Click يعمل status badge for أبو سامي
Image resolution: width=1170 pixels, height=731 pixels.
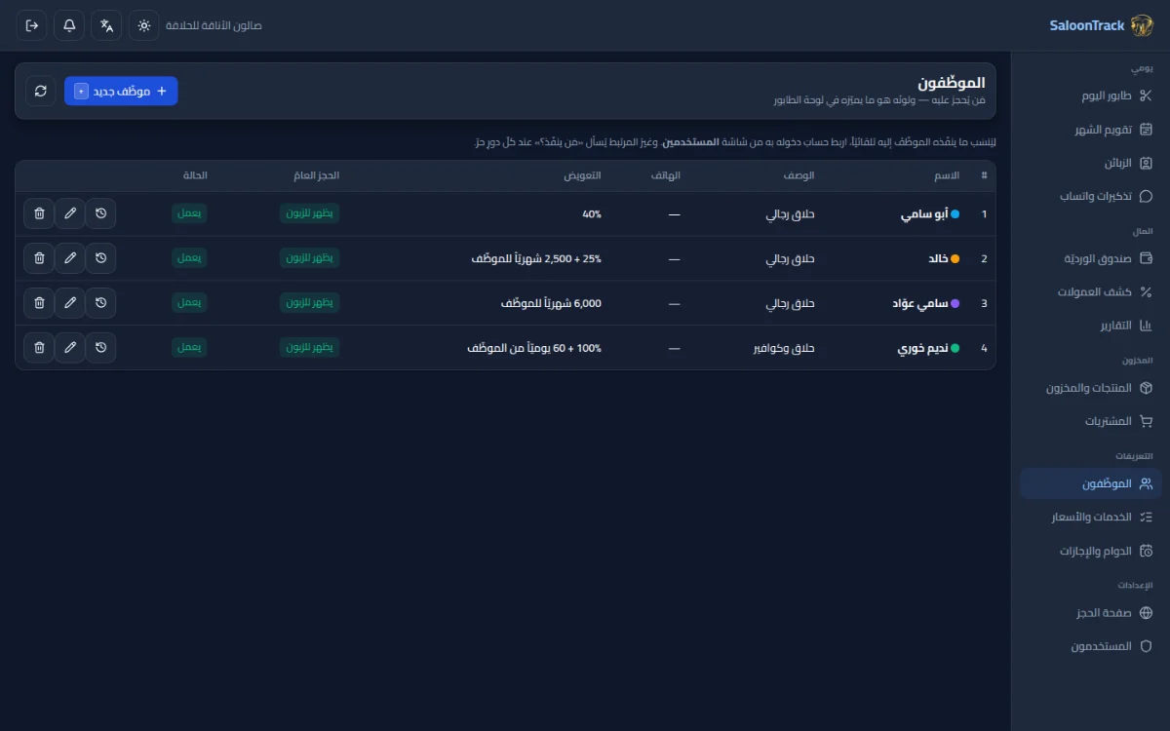coord(190,213)
